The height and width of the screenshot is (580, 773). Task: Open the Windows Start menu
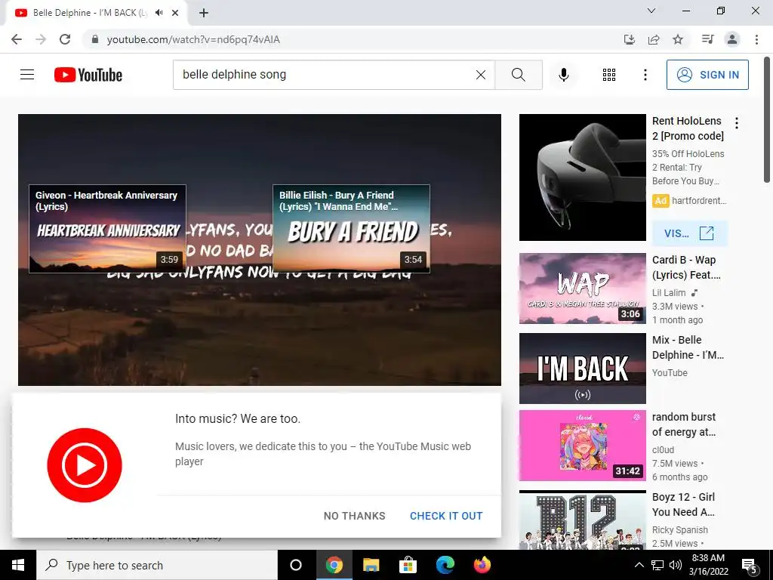pos(18,565)
